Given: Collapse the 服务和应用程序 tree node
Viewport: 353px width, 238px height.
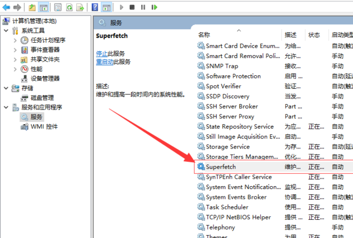Looking at the screenshot, I should tap(6, 108).
